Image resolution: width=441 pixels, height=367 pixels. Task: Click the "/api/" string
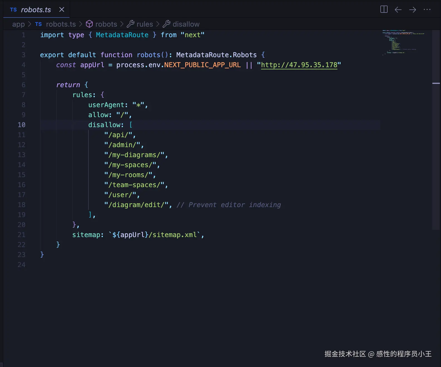point(118,135)
